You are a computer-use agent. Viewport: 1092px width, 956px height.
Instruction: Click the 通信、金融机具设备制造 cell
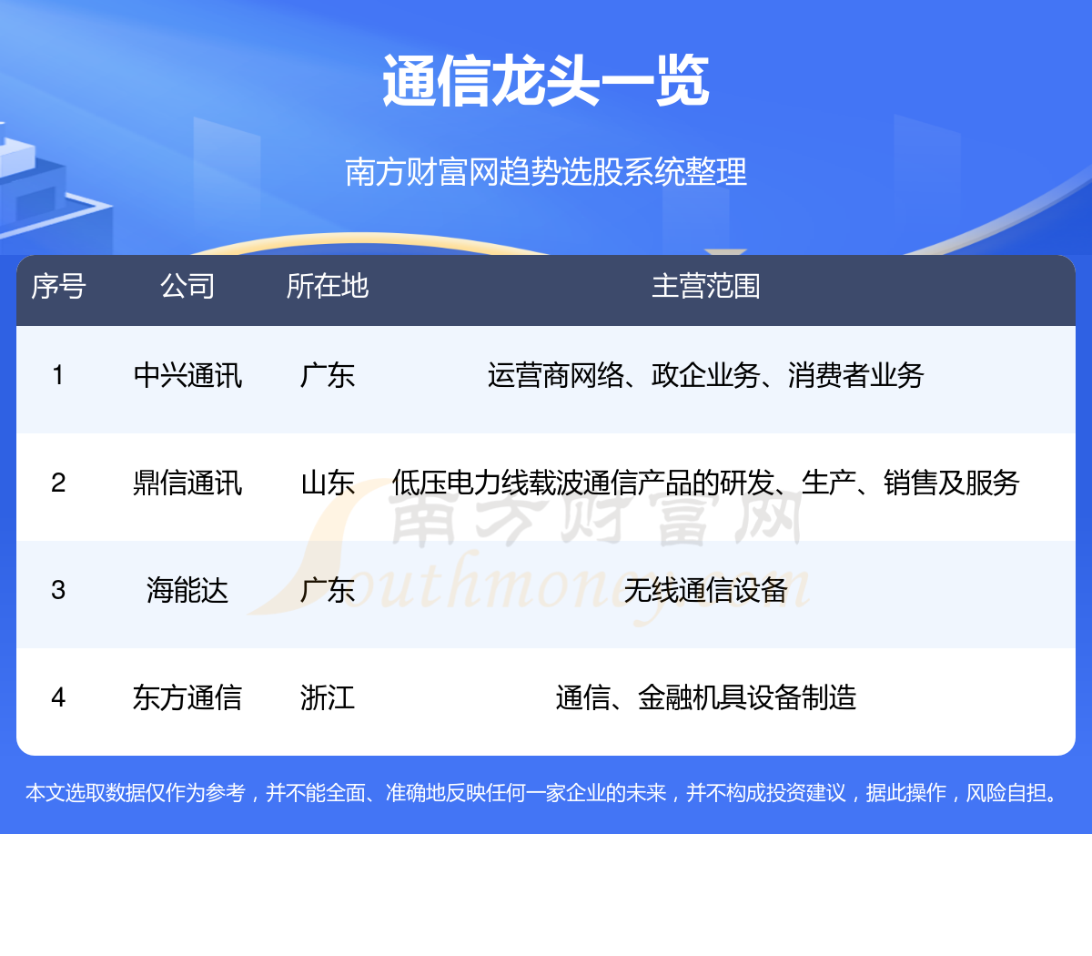point(705,697)
